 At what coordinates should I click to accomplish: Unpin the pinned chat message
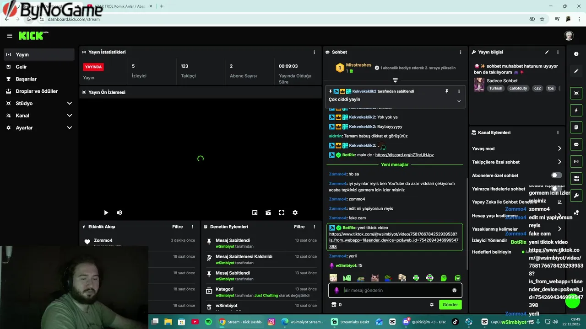coord(447,91)
